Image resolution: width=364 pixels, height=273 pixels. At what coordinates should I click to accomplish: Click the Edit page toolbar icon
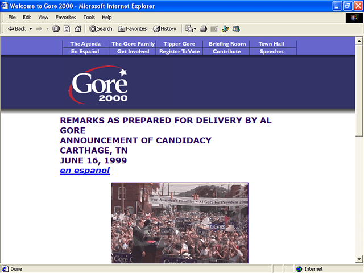point(214,29)
